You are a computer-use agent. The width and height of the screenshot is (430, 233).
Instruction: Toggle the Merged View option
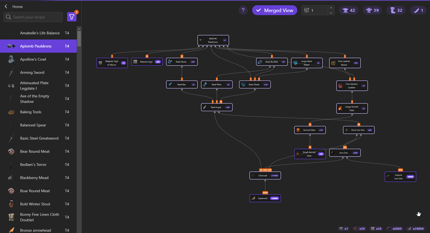pyautogui.click(x=274, y=10)
